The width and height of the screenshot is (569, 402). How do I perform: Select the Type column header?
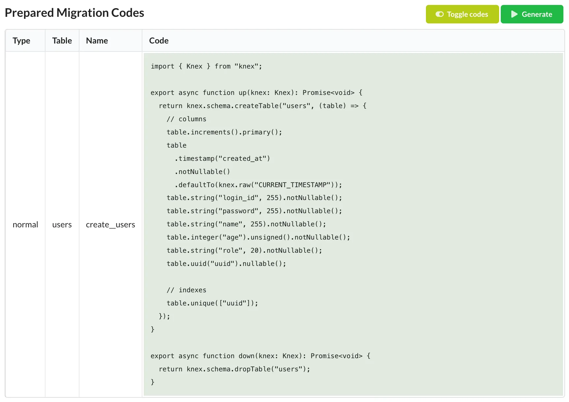[21, 41]
